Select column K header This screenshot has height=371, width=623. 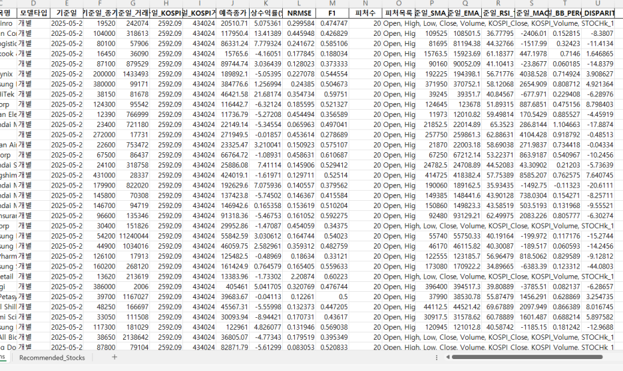tap(266, 3)
